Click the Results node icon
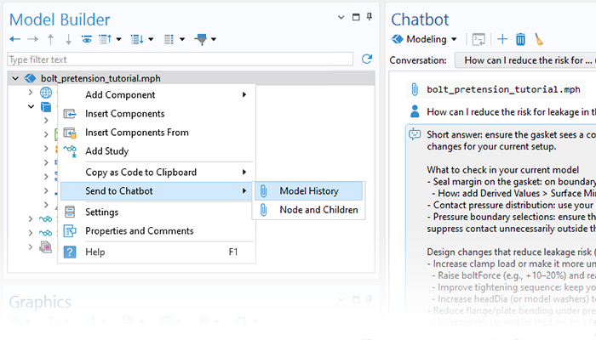The image size is (596, 340). (x=46, y=247)
